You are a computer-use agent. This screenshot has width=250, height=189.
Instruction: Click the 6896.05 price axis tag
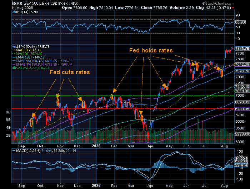tap(242, 102)
